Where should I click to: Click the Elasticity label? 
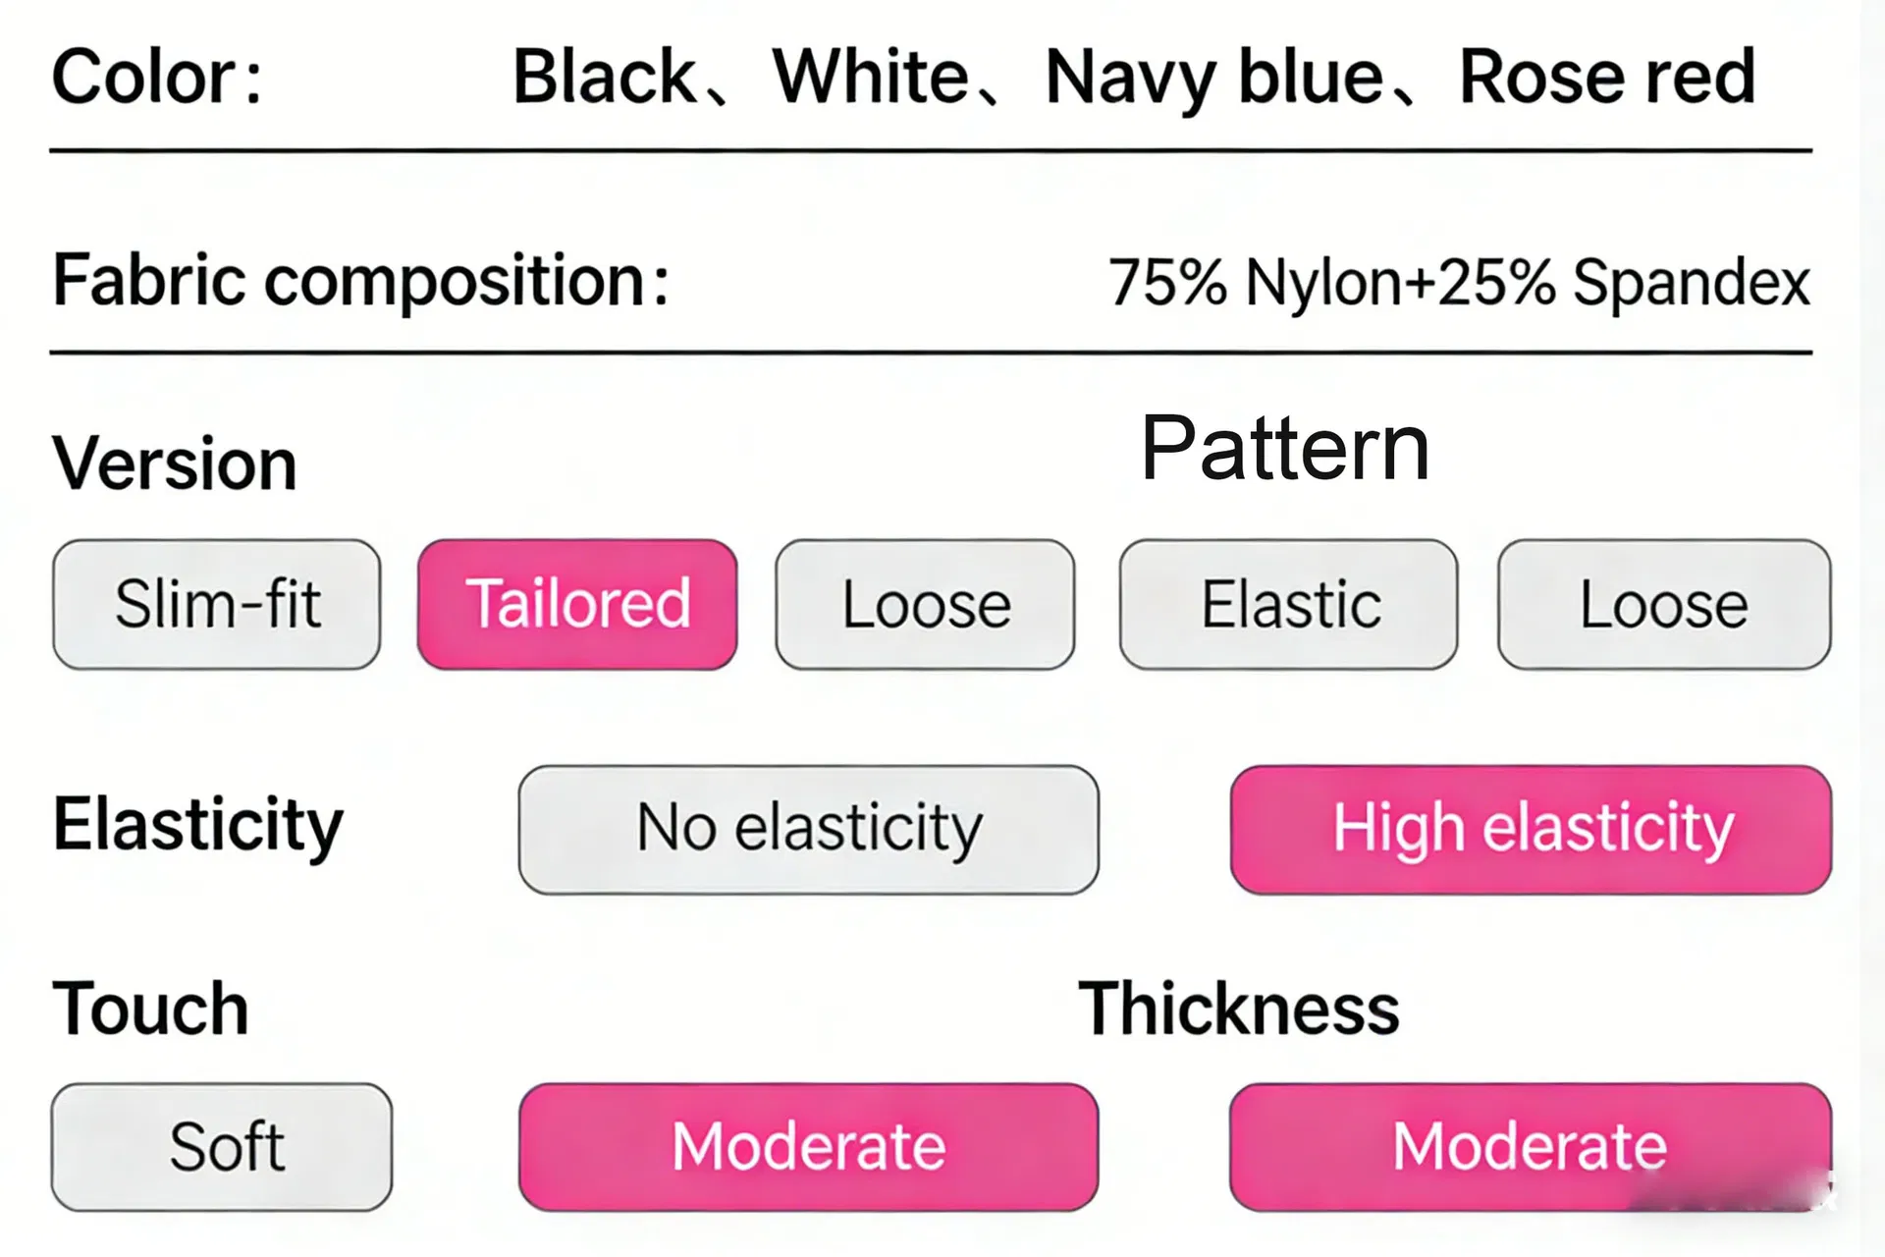click(198, 826)
